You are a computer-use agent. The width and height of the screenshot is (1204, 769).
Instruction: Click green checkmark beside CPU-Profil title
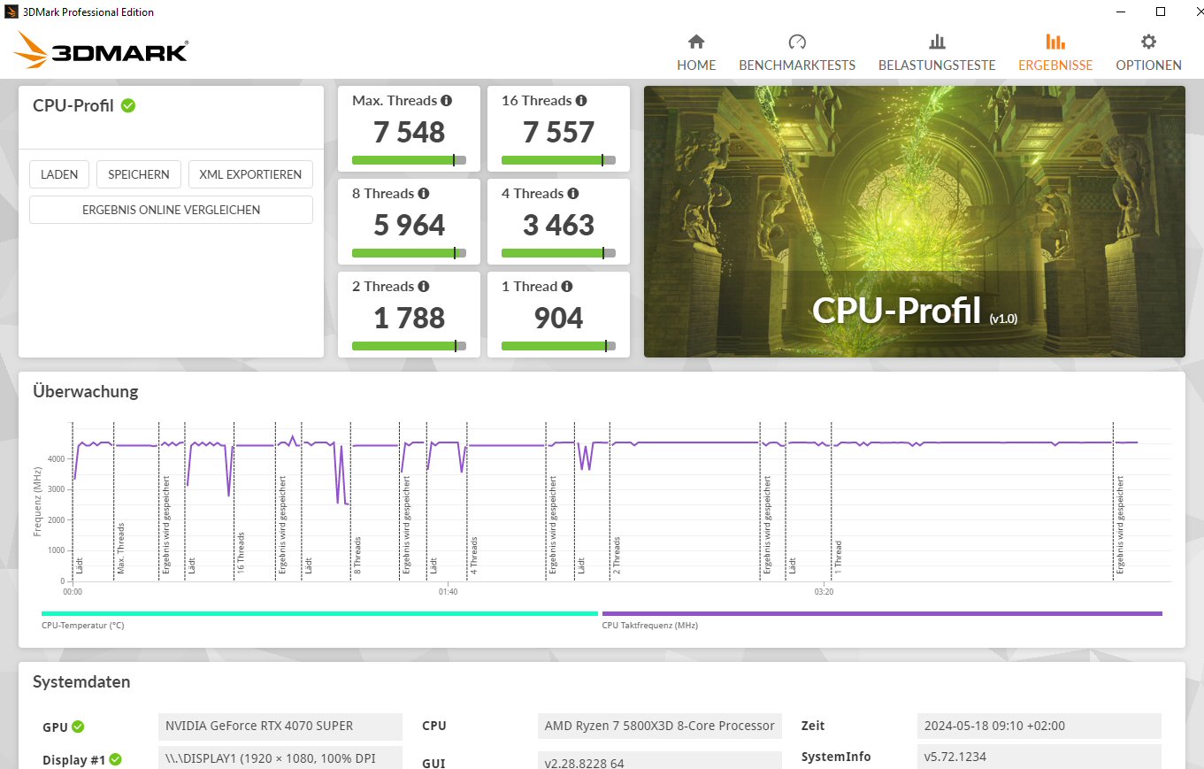pyautogui.click(x=128, y=105)
